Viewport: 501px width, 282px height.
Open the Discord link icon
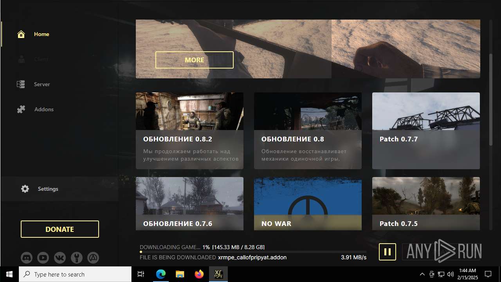(27, 258)
